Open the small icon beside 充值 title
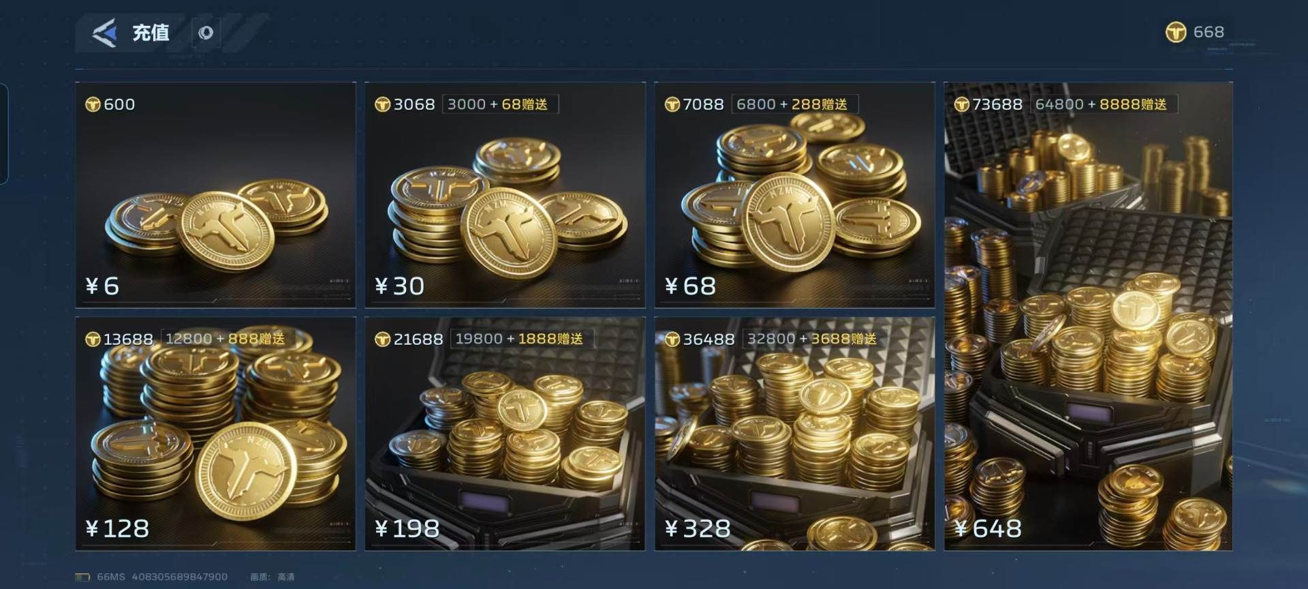Viewport: 1308px width, 589px height. click(x=206, y=33)
